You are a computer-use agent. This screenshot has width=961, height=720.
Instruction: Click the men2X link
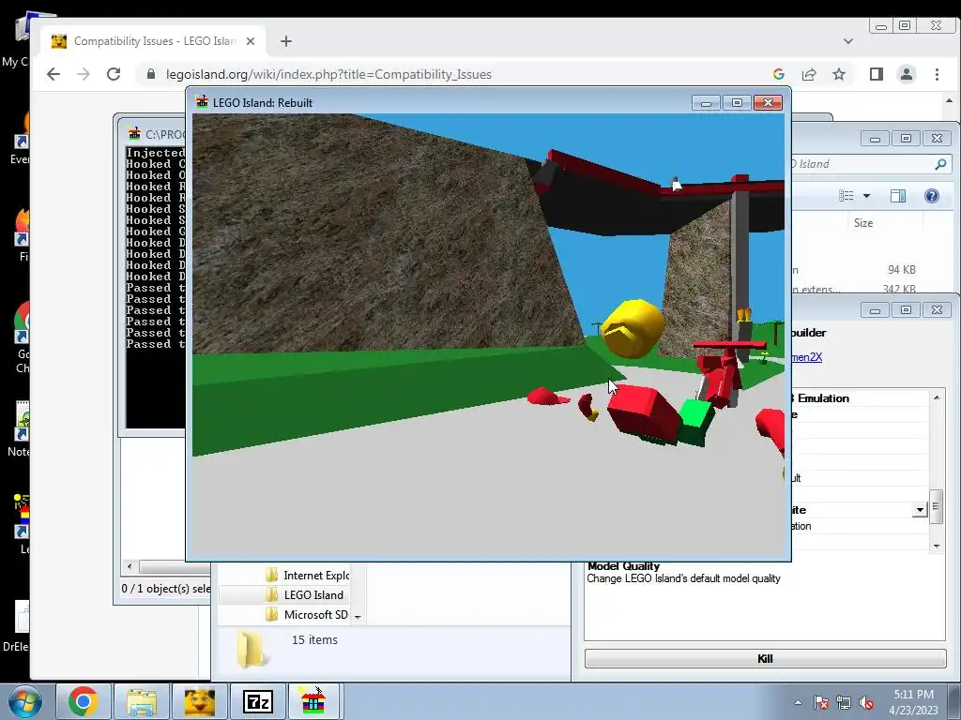coord(806,357)
